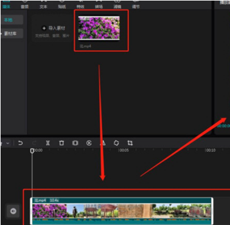This screenshot has width=230, height=225.
Task: Click the greyed-out redo arrow
Action: point(34,143)
